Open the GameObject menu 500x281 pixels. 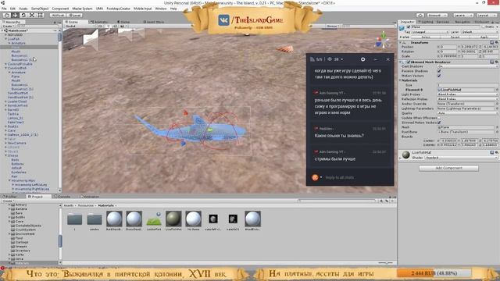tap(40, 9)
